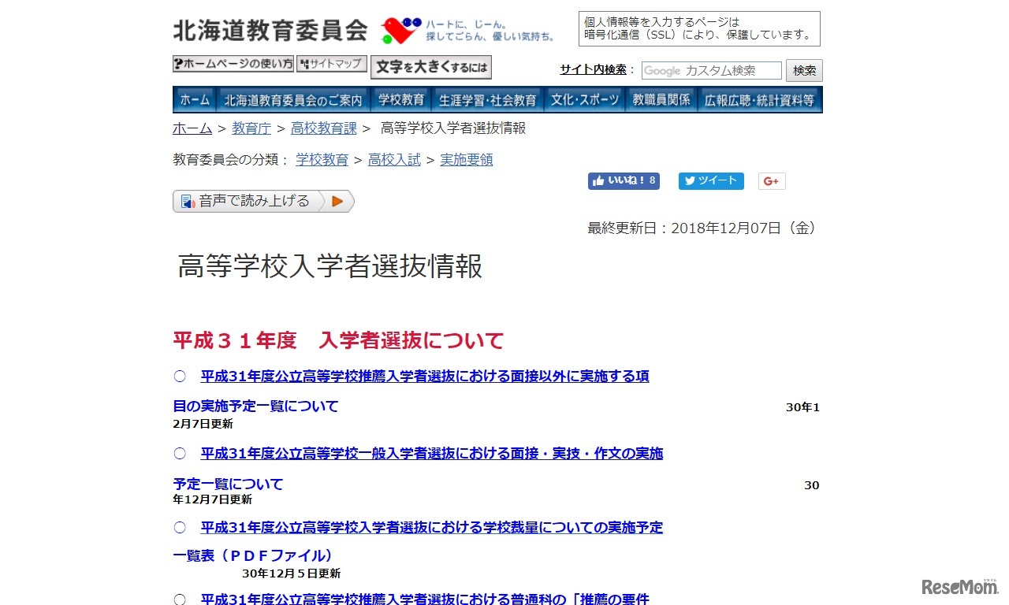Click the 北海道教育委員会 site logo

click(x=270, y=30)
